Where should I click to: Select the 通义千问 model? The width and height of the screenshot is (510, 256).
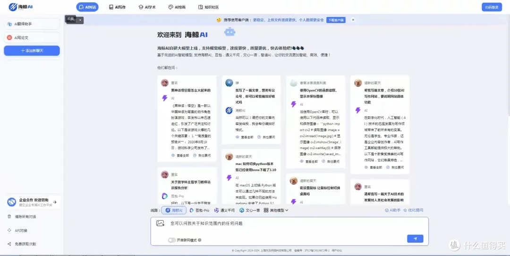(x=224, y=210)
